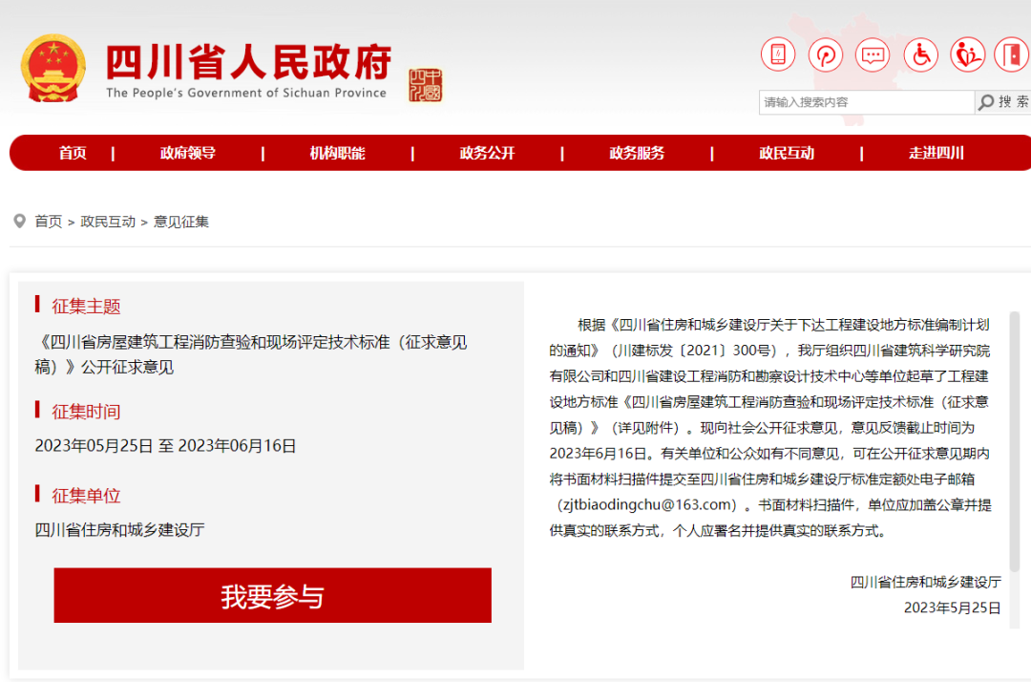Click the article signature 四川省住房和城乡建设厅

926,582
